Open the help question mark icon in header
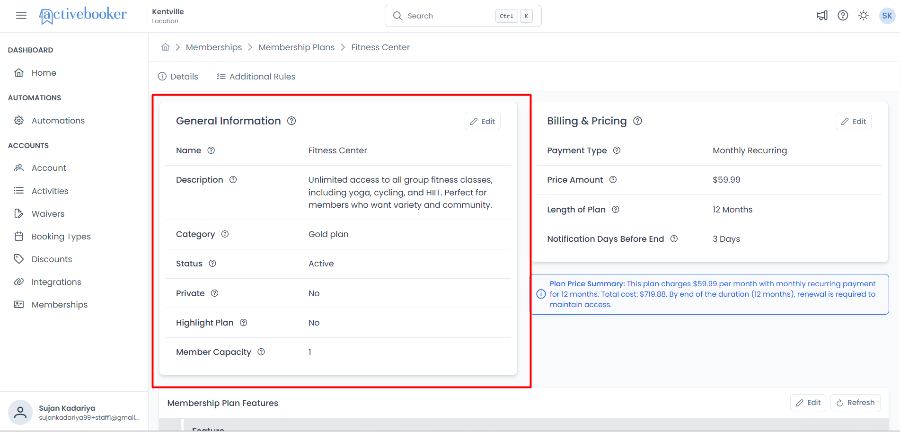The image size is (900, 432). [x=843, y=16]
